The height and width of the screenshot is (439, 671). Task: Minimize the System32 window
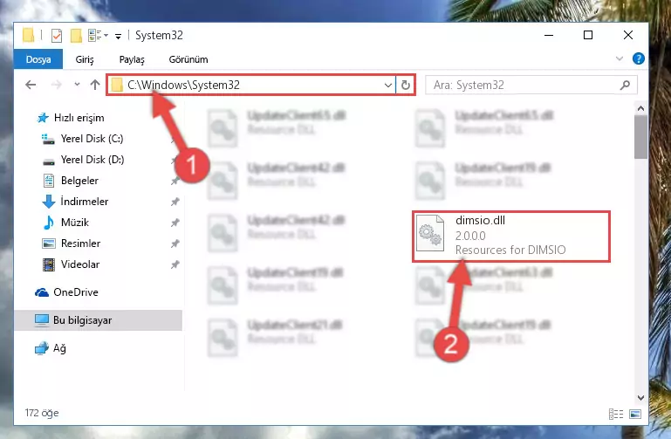click(x=549, y=35)
